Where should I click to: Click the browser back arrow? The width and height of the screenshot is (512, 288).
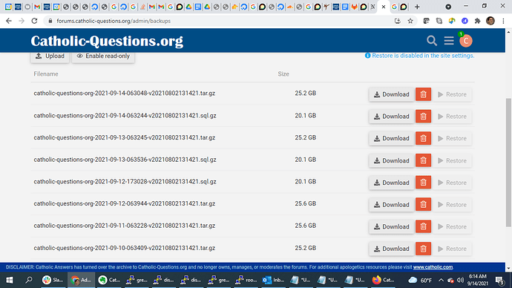pyautogui.click(x=9, y=21)
